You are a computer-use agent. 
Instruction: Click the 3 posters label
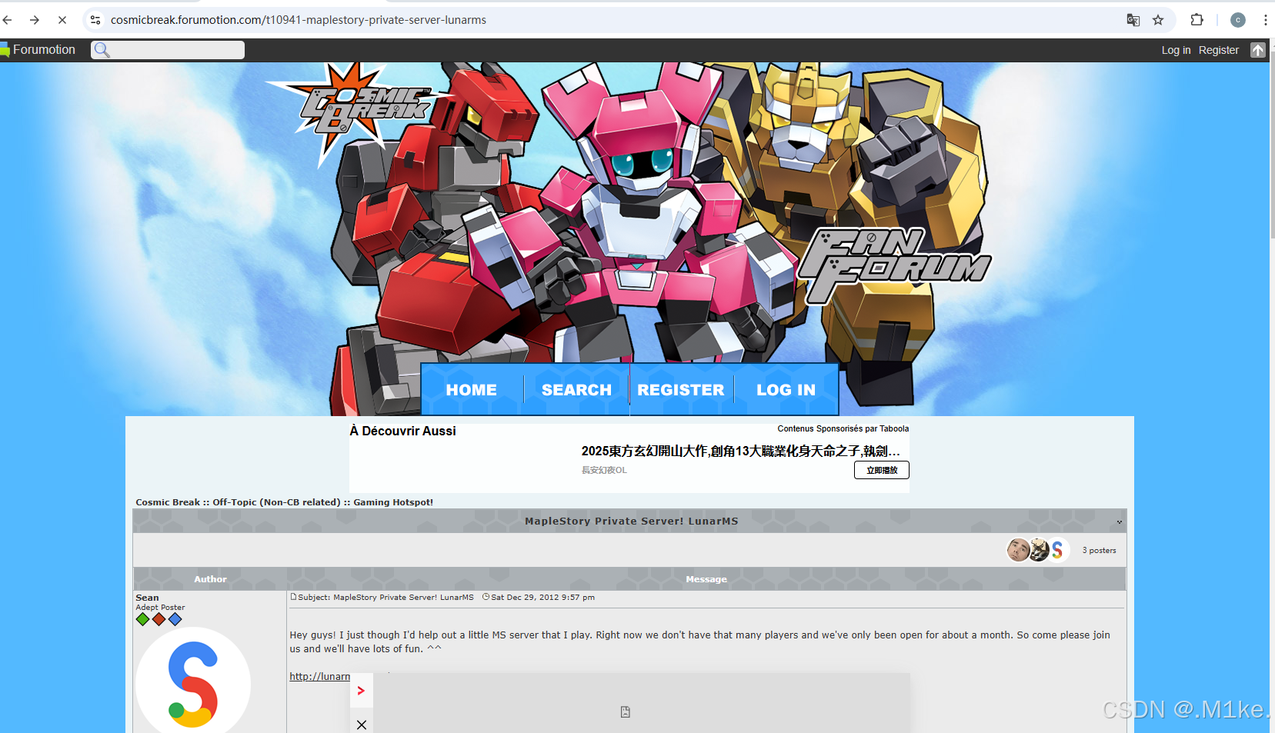tap(1099, 550)
